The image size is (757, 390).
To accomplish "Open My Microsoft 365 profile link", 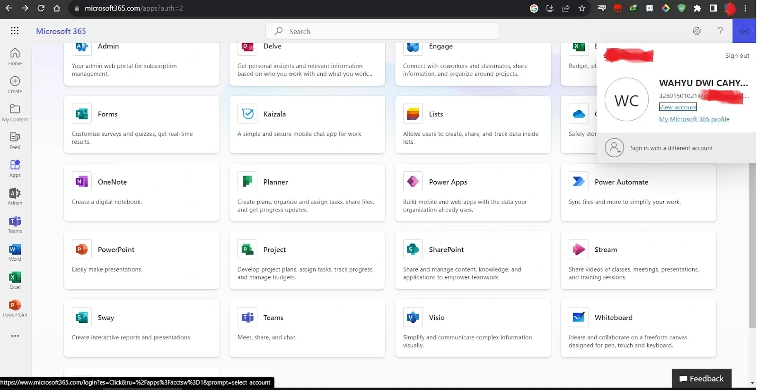I will (694, 119).
